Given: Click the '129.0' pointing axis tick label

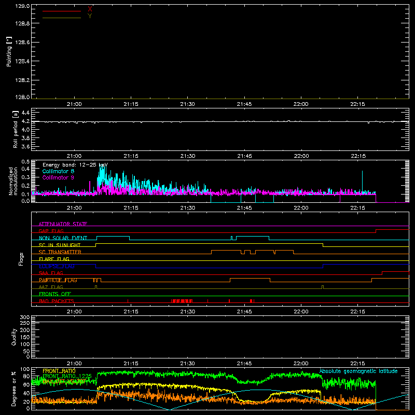Looking at the screenshot, I should 22,6.
